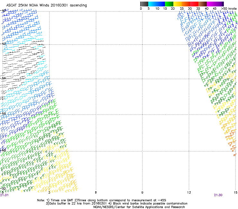The image size is (238, 209).
Task: Click the legend value '10'
Action: pyautogui.click(x=157, y=9)
